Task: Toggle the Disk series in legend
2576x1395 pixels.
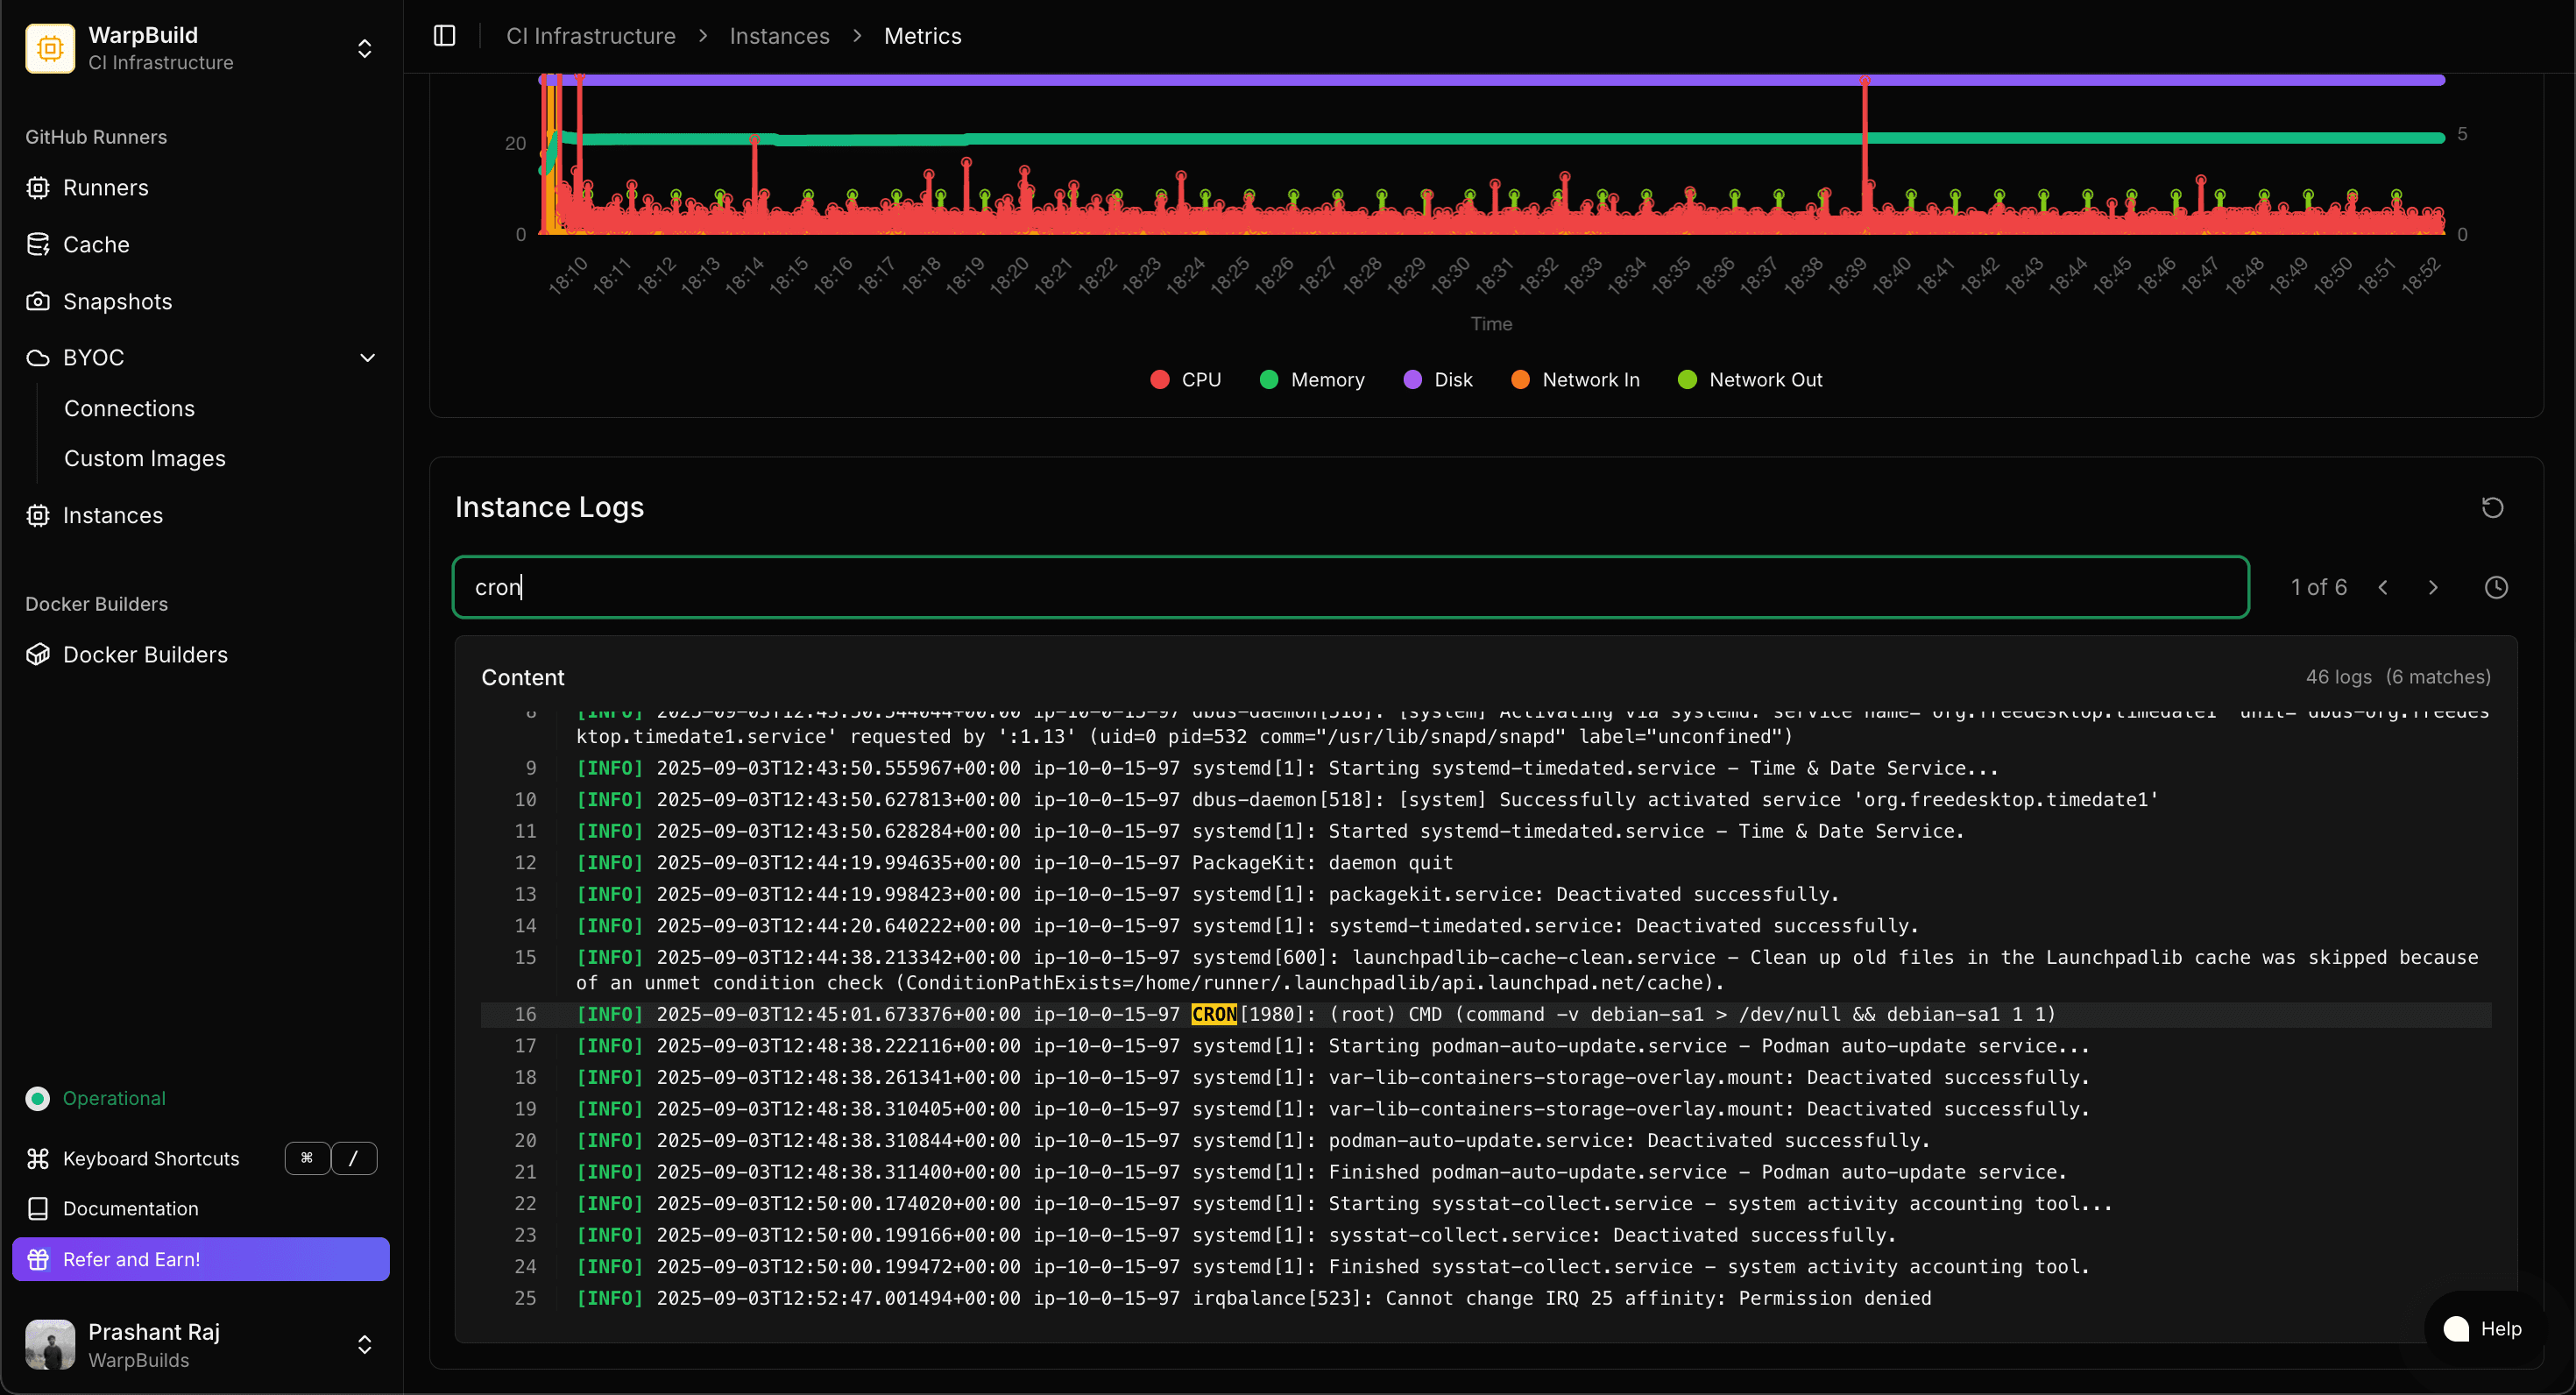Action: click(1438, 379)
